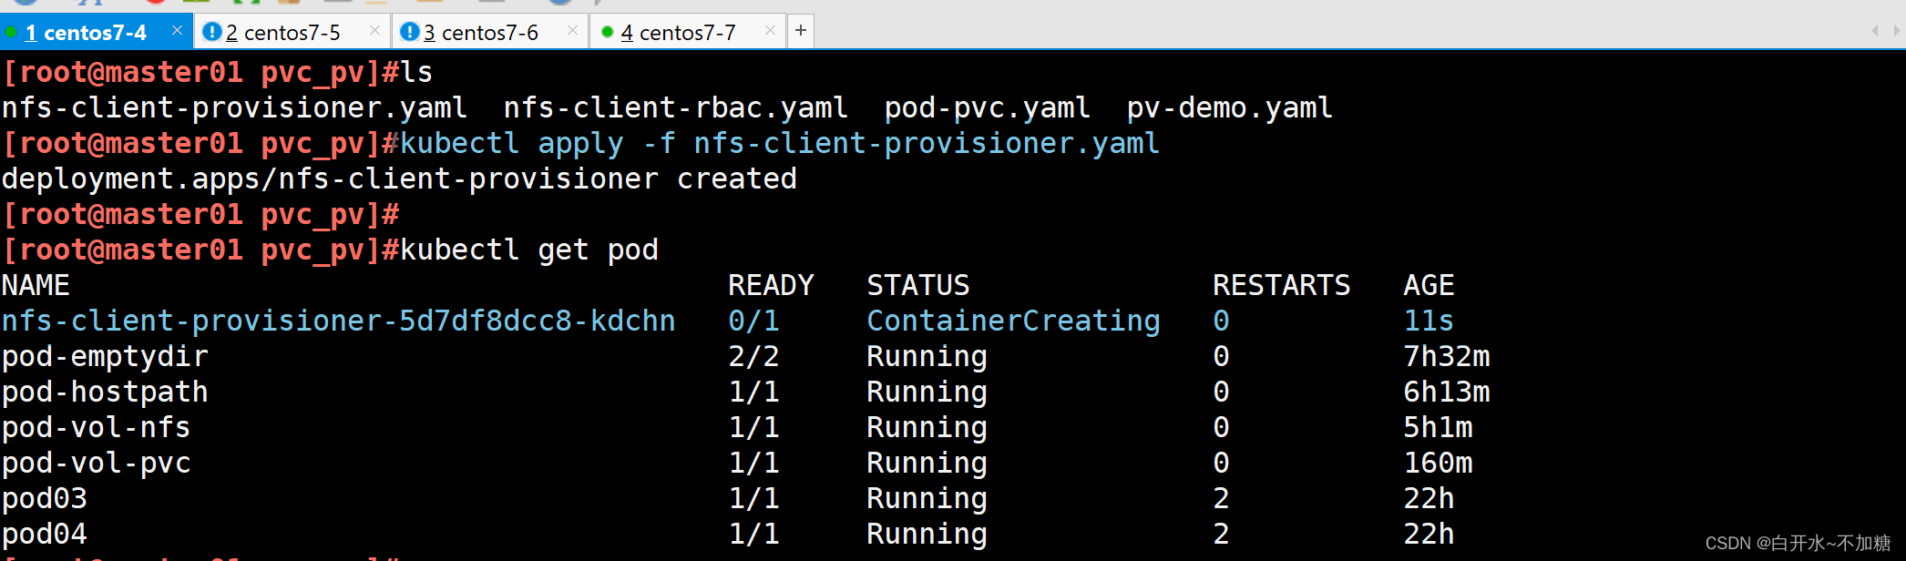Click the pod-vol-pvc row name

click(x=96, y=463)
